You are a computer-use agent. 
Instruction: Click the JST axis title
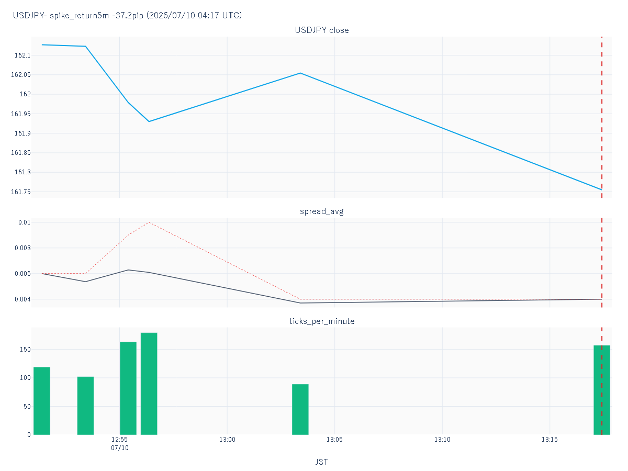pos(322,462)
